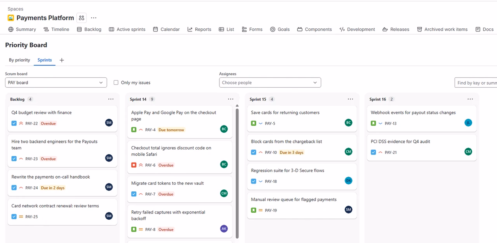497x243 pixels.
Task: Open the Sprint 16 column options menu
Action: pyautogui.click(x=470, y=99)
